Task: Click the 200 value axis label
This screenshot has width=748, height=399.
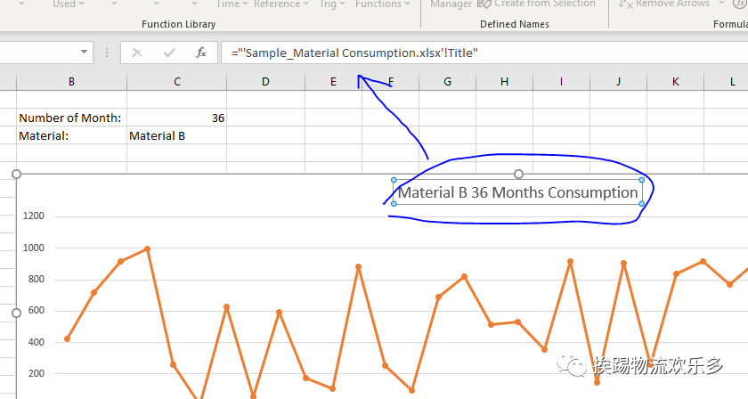Action: point(37,374)
